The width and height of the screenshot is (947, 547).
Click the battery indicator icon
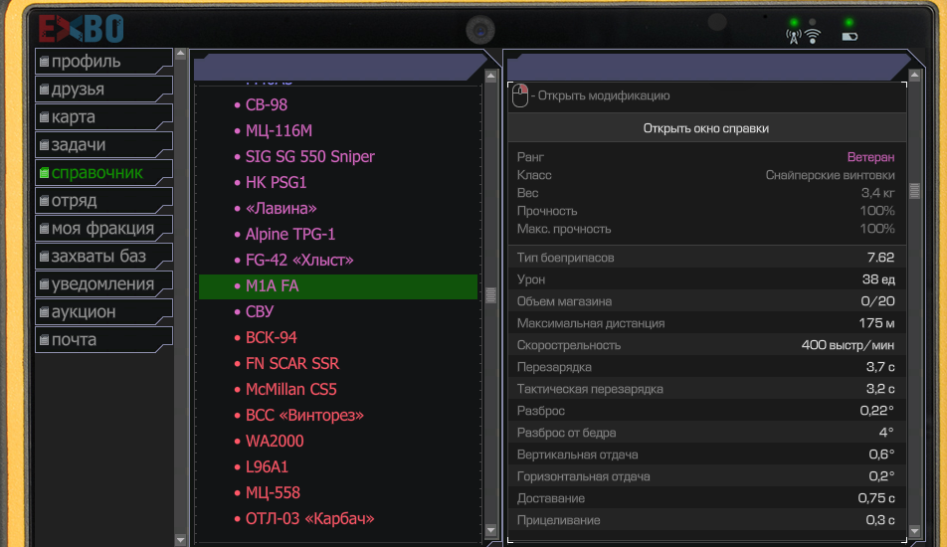[850, 37]
